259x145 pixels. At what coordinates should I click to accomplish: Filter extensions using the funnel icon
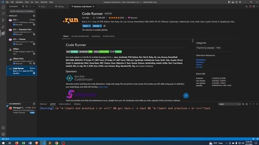[x=23, y=6]
